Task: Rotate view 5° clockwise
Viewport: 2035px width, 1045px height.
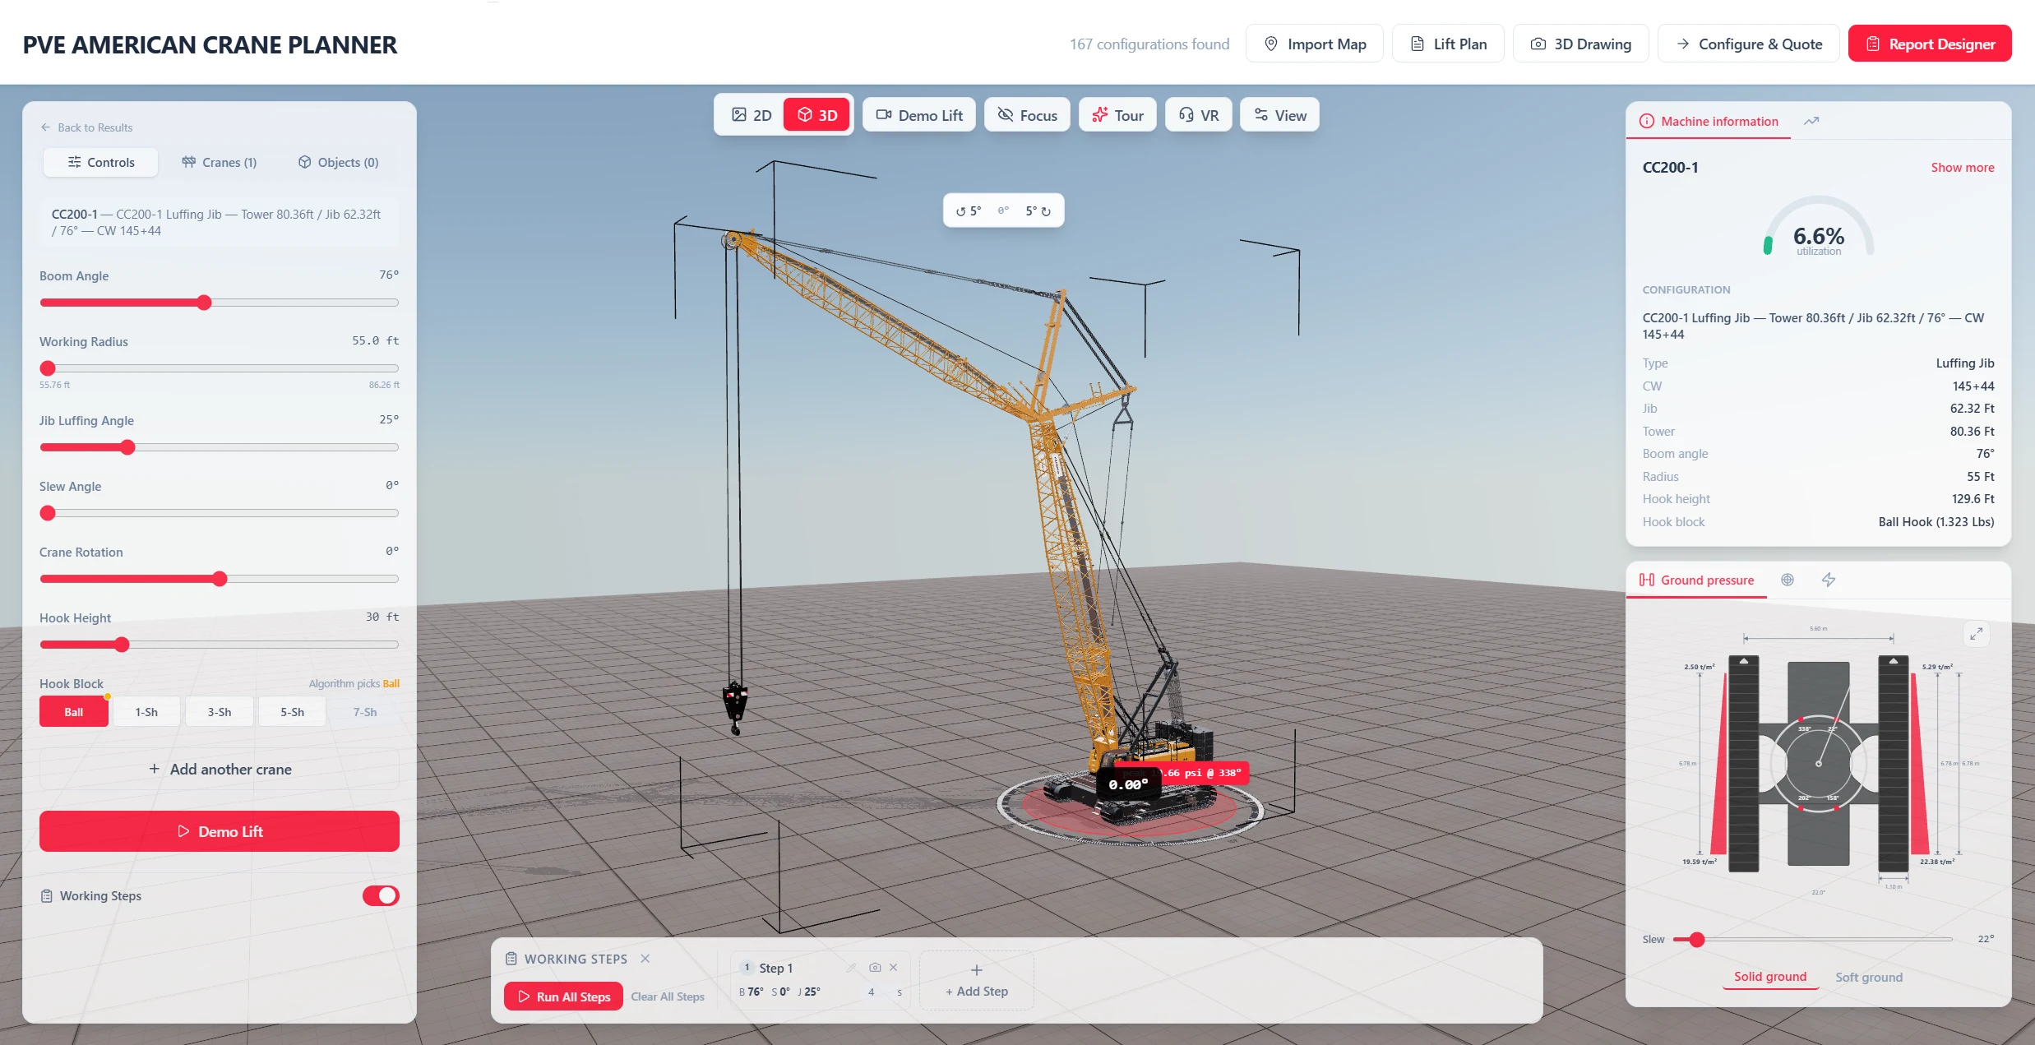Action: pos(1038,211)
